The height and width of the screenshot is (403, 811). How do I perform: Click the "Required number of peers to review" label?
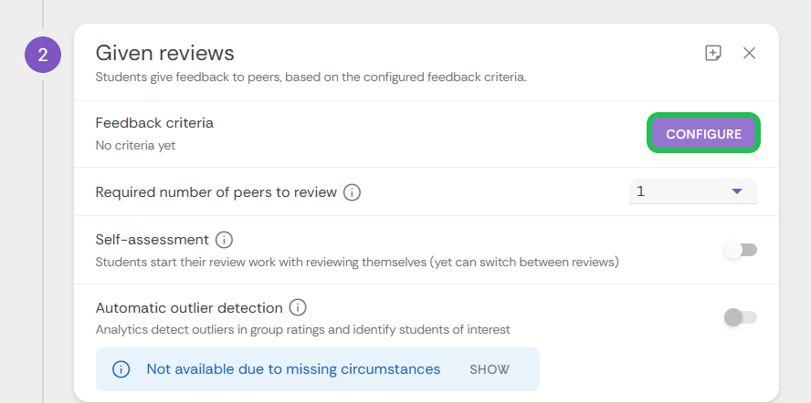coord(216,192)
